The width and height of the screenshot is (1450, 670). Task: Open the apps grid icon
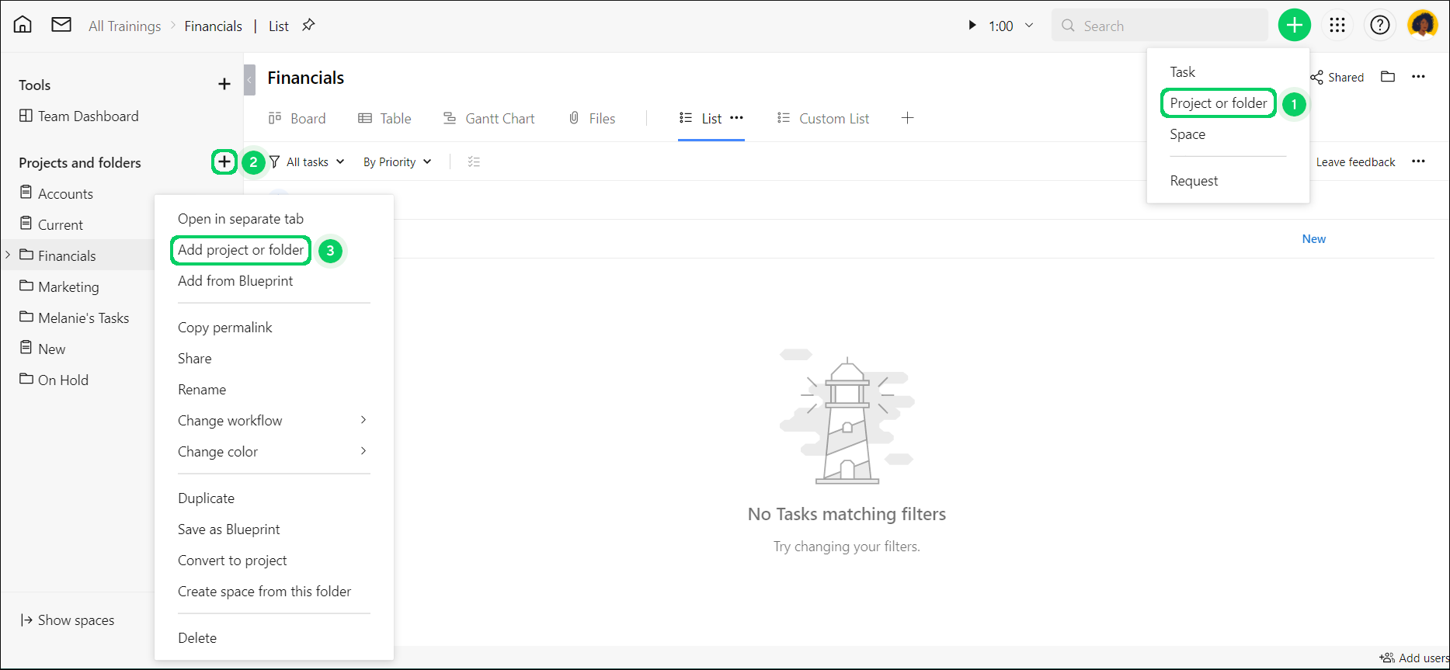1337,26
